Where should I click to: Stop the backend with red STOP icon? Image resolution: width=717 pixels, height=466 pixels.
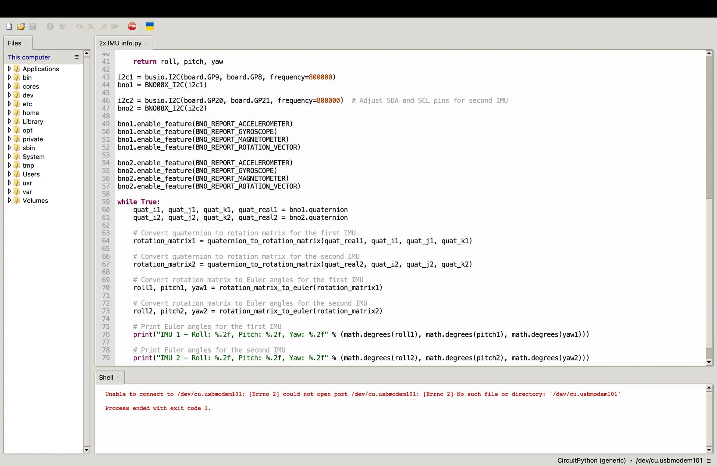132,26
